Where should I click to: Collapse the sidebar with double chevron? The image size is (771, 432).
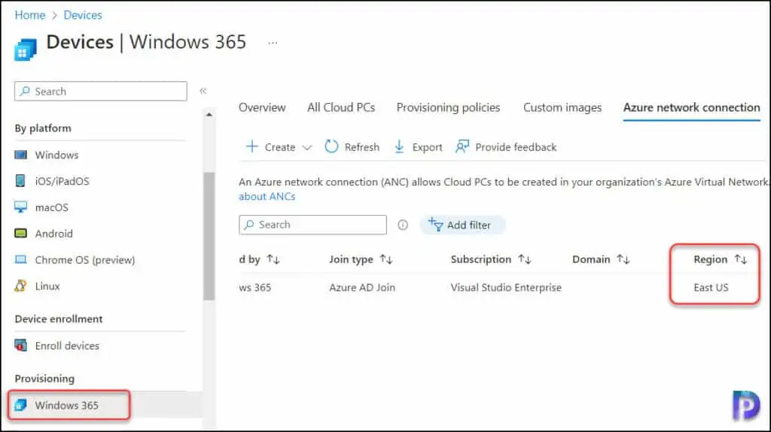point(203,91)
